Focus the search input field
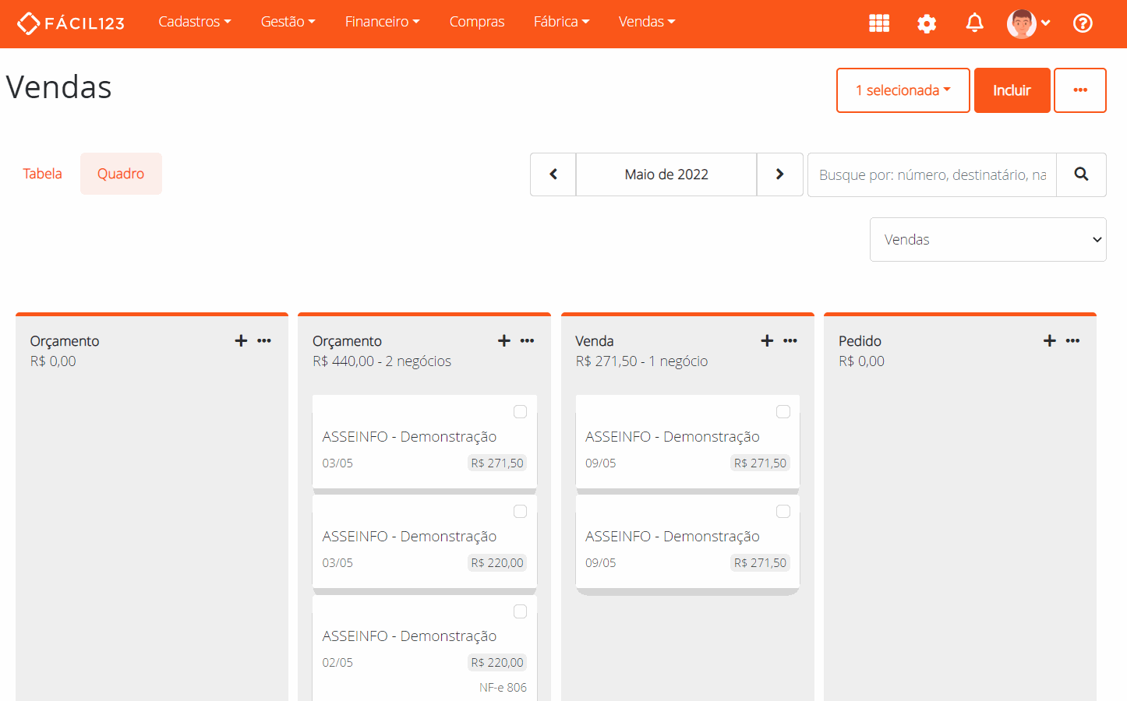Viewport: 1127px width, 701px height. pos(932,174)
